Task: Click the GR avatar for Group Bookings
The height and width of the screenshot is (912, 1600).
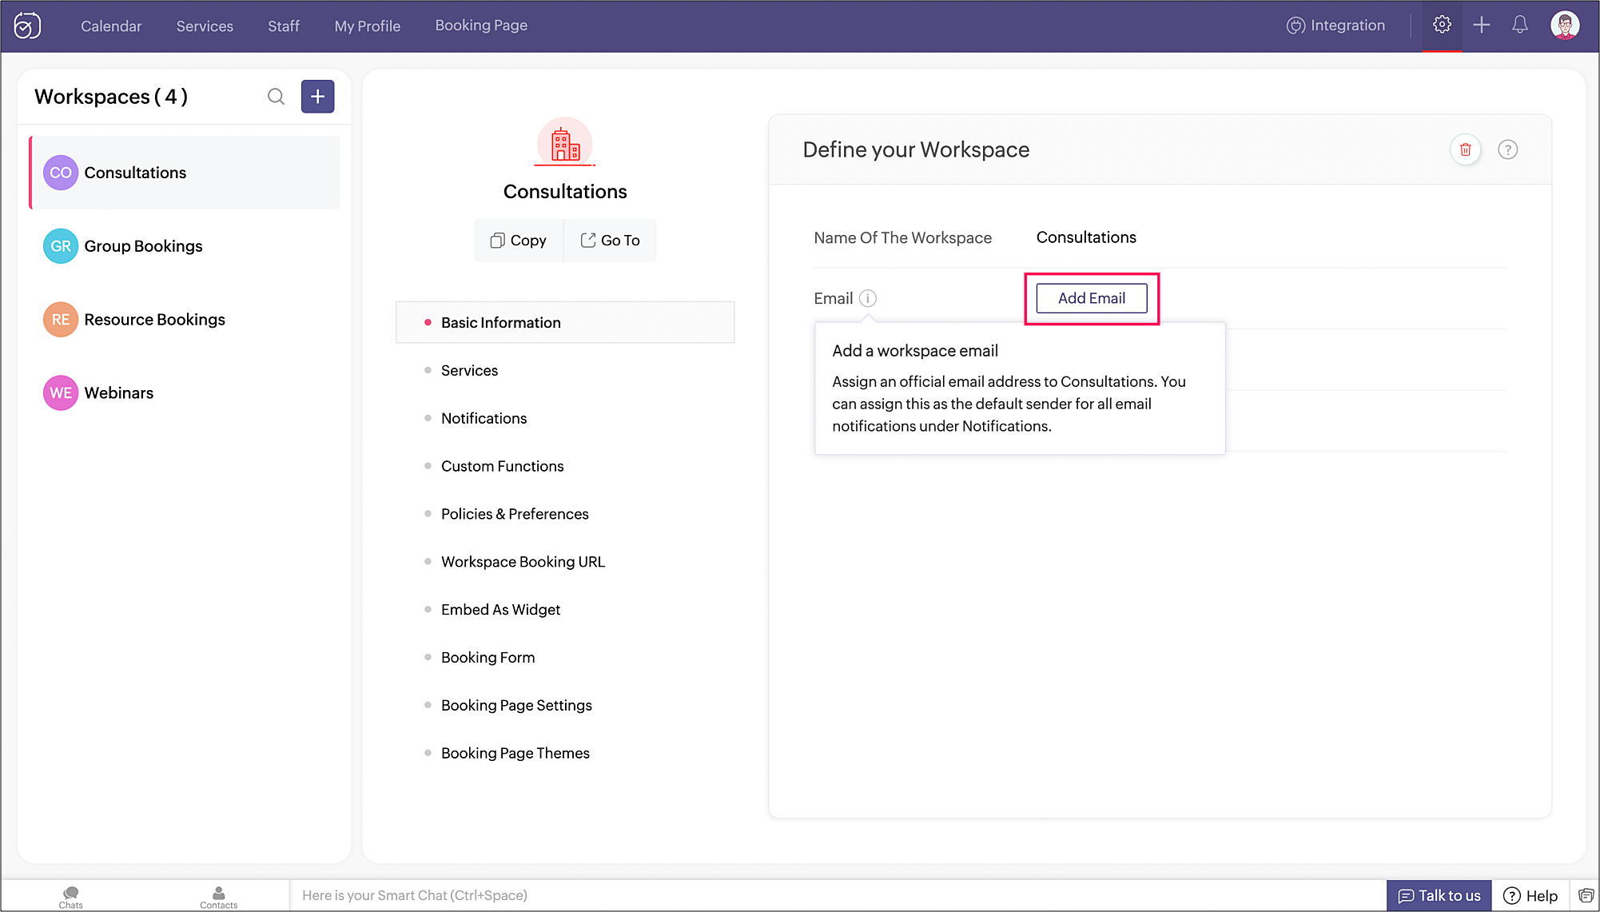Action: [61, 246]
